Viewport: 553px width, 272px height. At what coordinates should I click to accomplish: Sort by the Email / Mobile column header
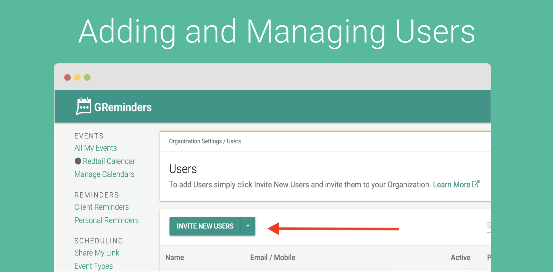[273, 257]
